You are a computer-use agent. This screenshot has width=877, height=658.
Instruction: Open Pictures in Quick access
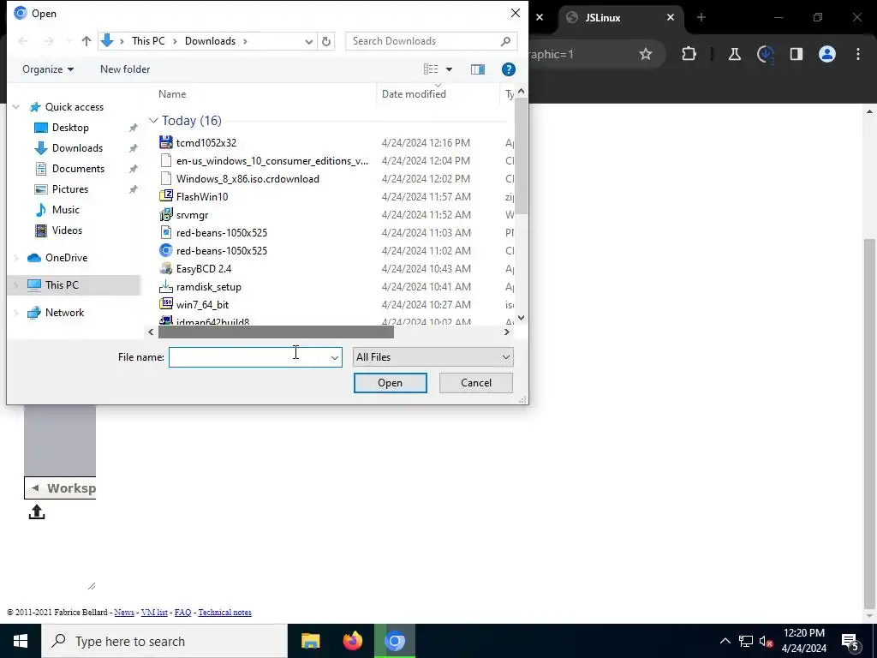(x=70, y=189)
